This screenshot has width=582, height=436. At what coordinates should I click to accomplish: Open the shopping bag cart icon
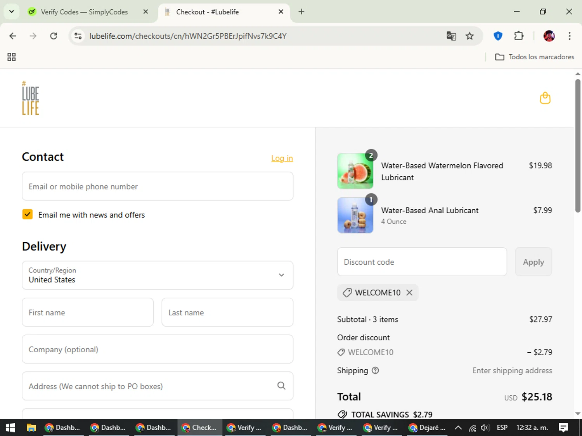(545, 98)
